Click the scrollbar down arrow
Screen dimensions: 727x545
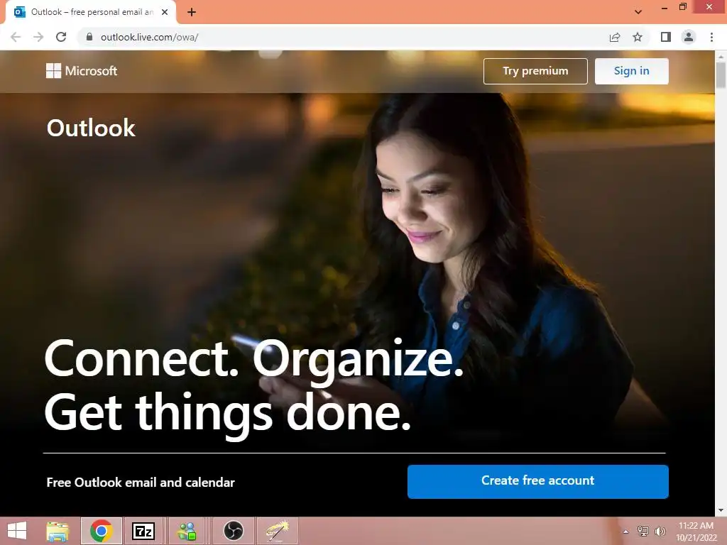pyautogui.click(x=721, y=510)
